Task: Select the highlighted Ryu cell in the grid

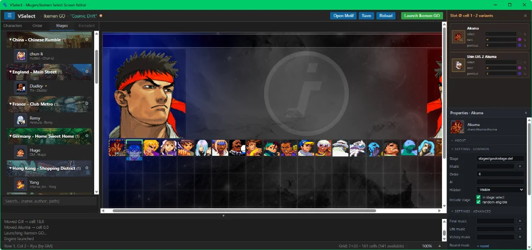Action: [x=134, y=150]
